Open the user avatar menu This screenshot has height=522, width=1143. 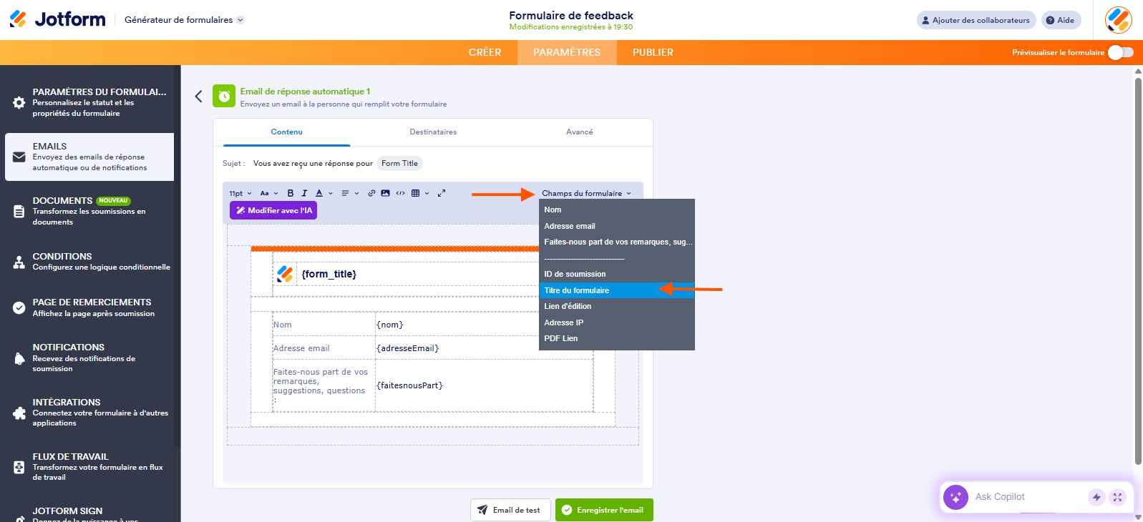1118,20
